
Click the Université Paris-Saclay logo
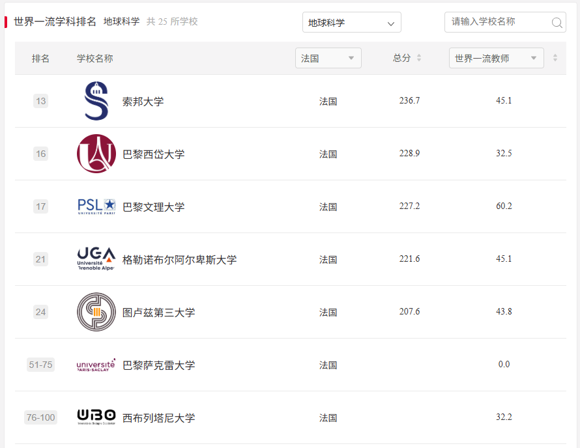tap(96, 364)
